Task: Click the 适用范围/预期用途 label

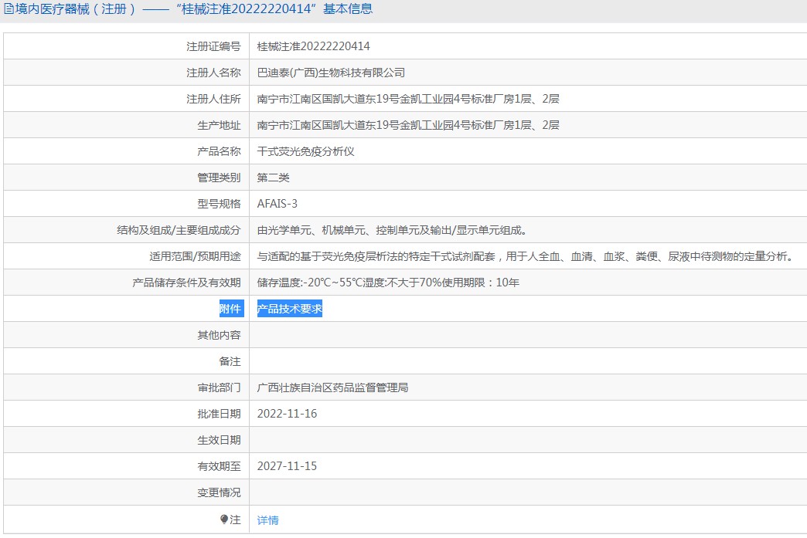Action: [x=195, y=256]
